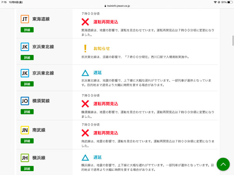Click the JT Tokaido Line logo icon
The width and height of the screenshot is (234, 175).
coord(25,19)
